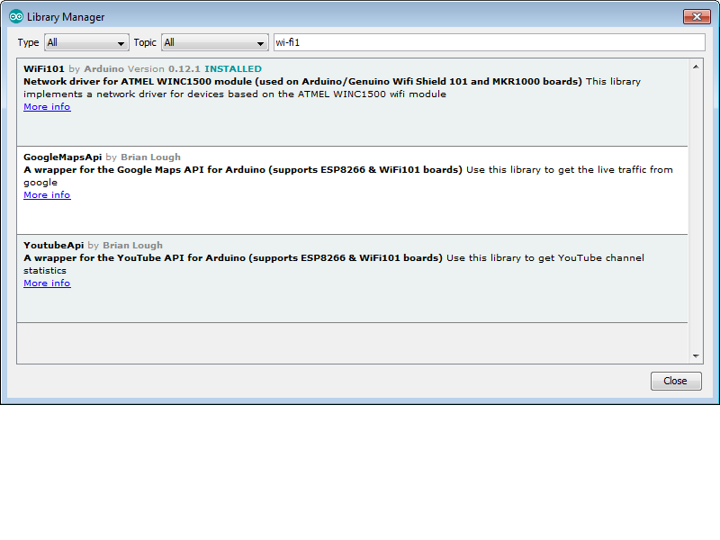Screen dimensions: 720x540
Task: Open the Type filter dropdown
Action: pos(86,42)
